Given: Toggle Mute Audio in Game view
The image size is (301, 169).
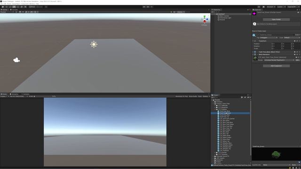Looking at the screenshot, I should point(193,96).
